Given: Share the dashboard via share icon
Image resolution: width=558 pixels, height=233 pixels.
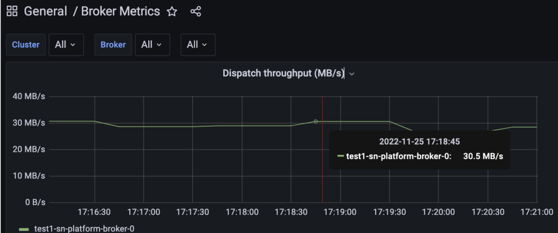Looking at the screenshot, I should pyautogui.click(x=196, y=12).
